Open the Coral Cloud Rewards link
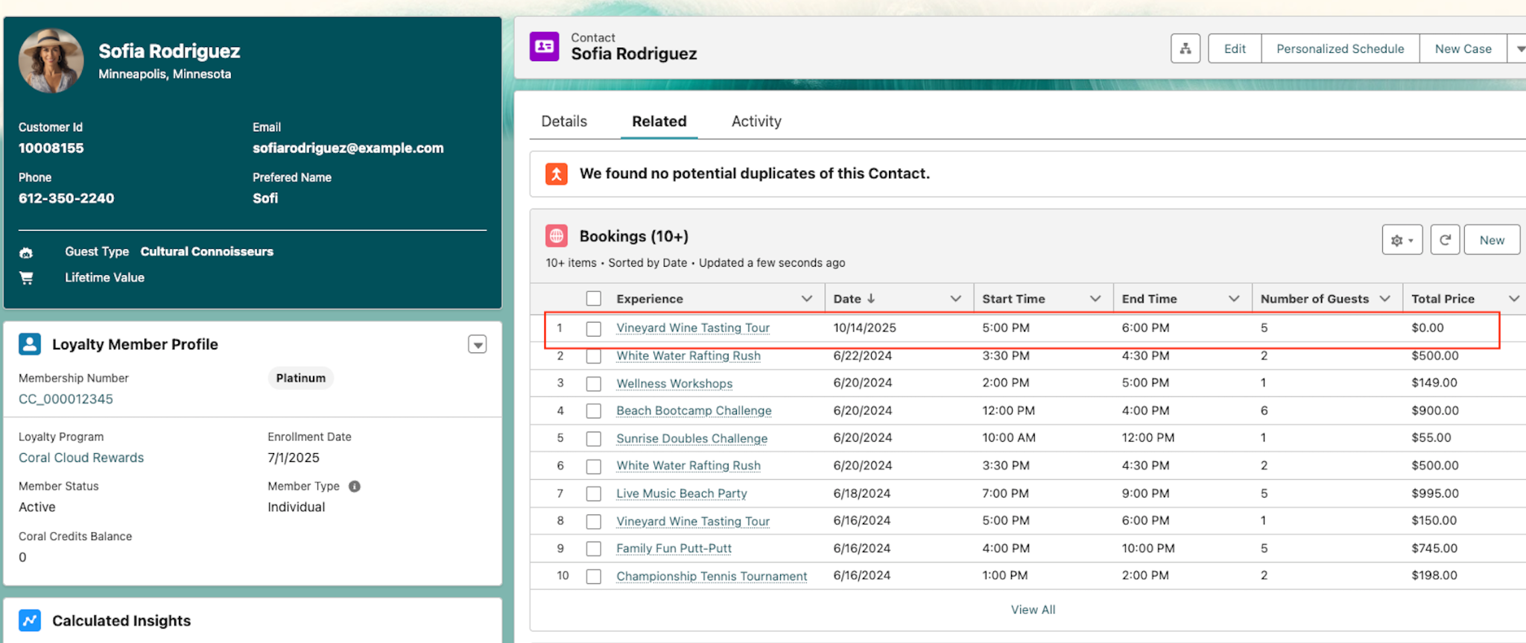The height and width of the screenshot is (643, 1526). click(81, 458)
